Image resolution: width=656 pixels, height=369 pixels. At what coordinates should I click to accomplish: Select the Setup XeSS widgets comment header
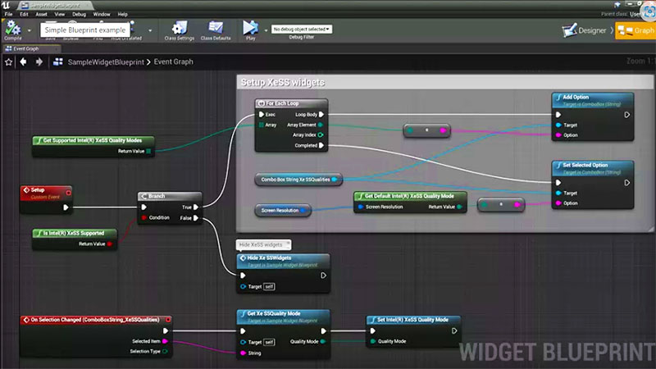[x=444, y=82]
